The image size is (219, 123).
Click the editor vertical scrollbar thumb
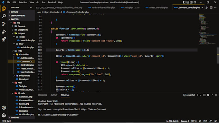coord(218,55)
